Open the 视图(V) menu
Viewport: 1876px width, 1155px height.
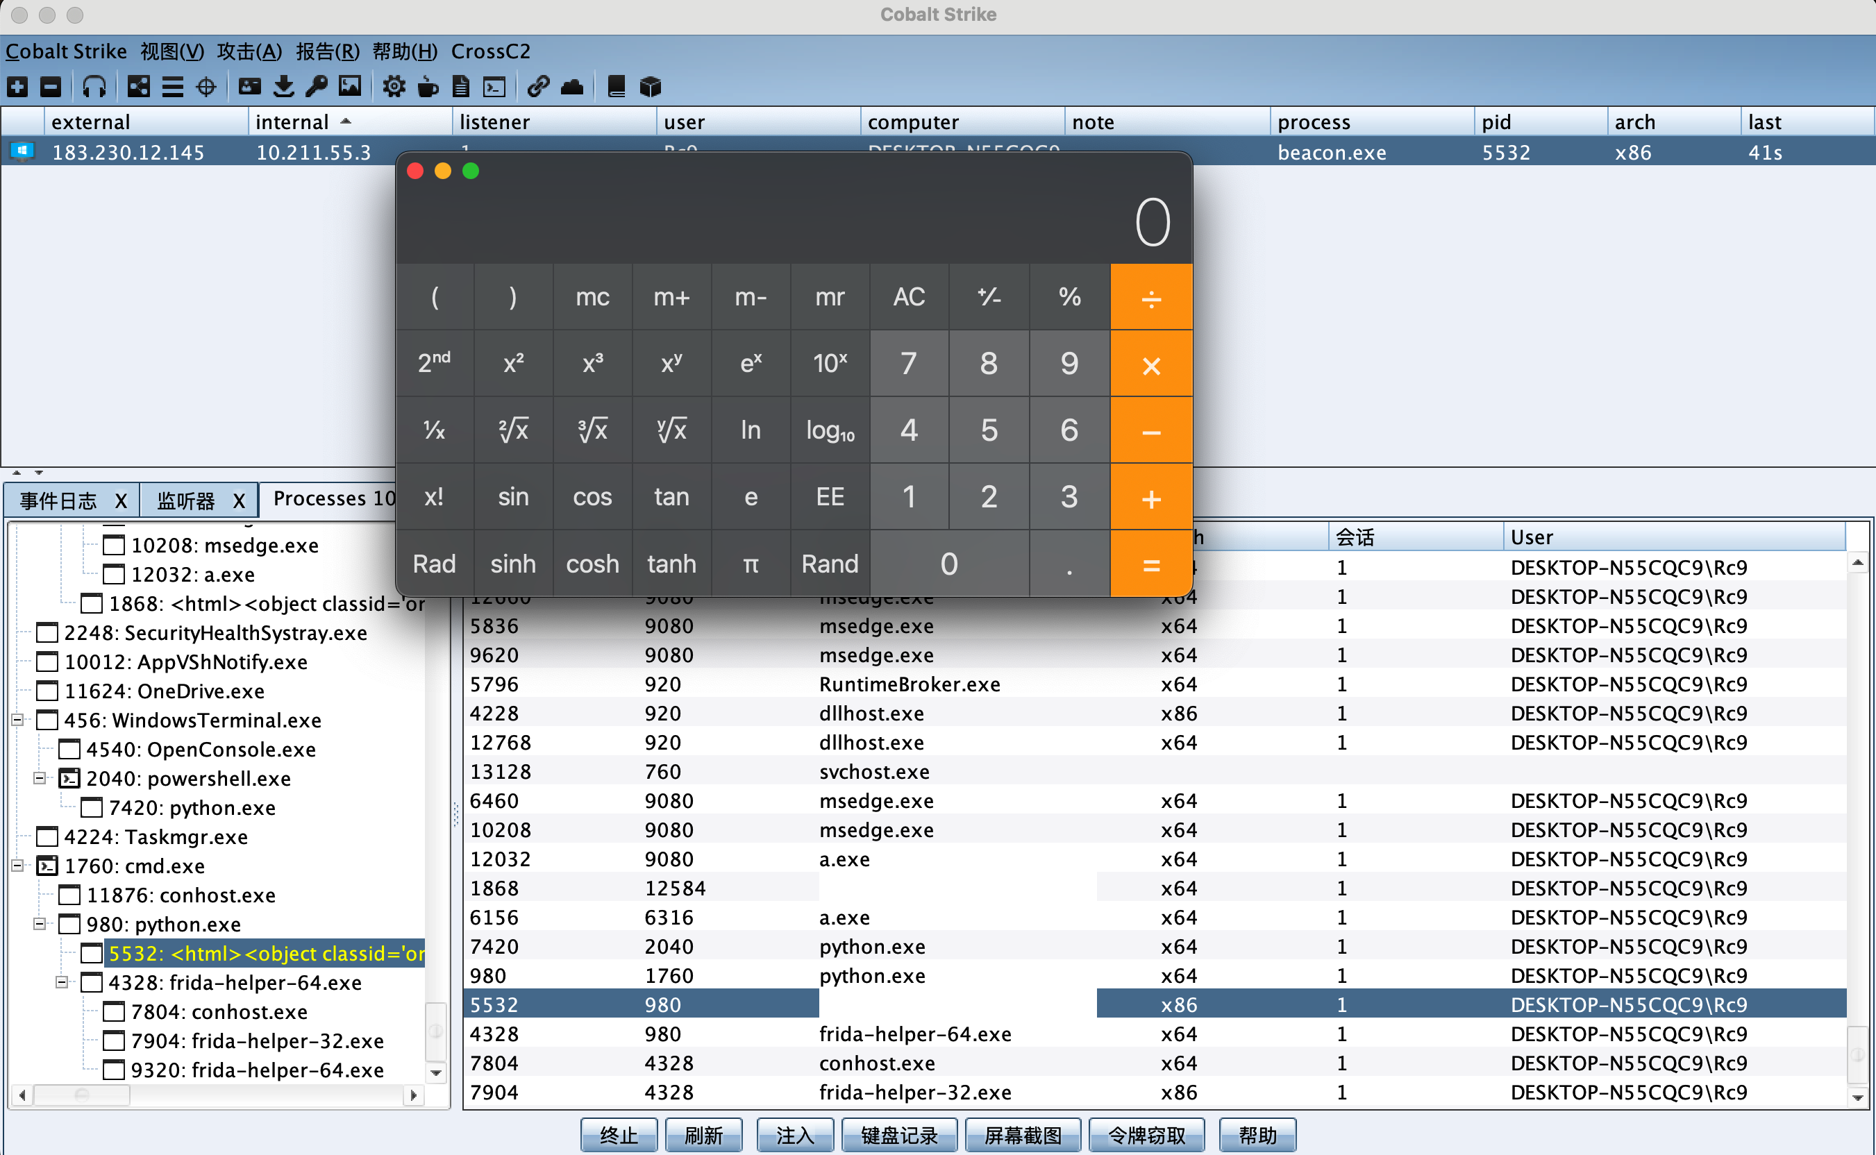point(172,51)
